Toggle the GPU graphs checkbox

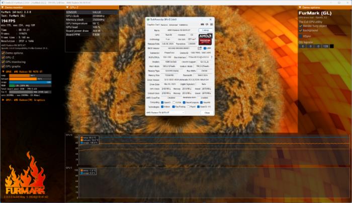tap(3, 66)
